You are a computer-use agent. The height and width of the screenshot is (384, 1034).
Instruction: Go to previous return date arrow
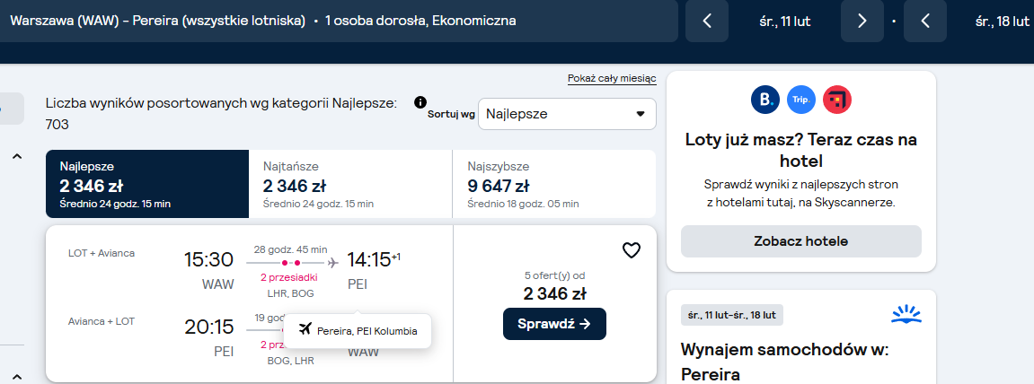tap(925, 21)
